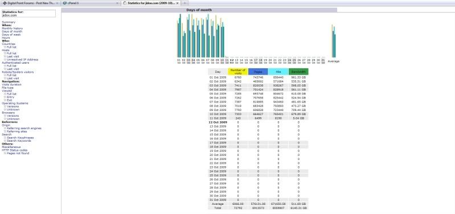
Task: Click the list icon beside Search Keyphrases
Action: click(5, 138)
